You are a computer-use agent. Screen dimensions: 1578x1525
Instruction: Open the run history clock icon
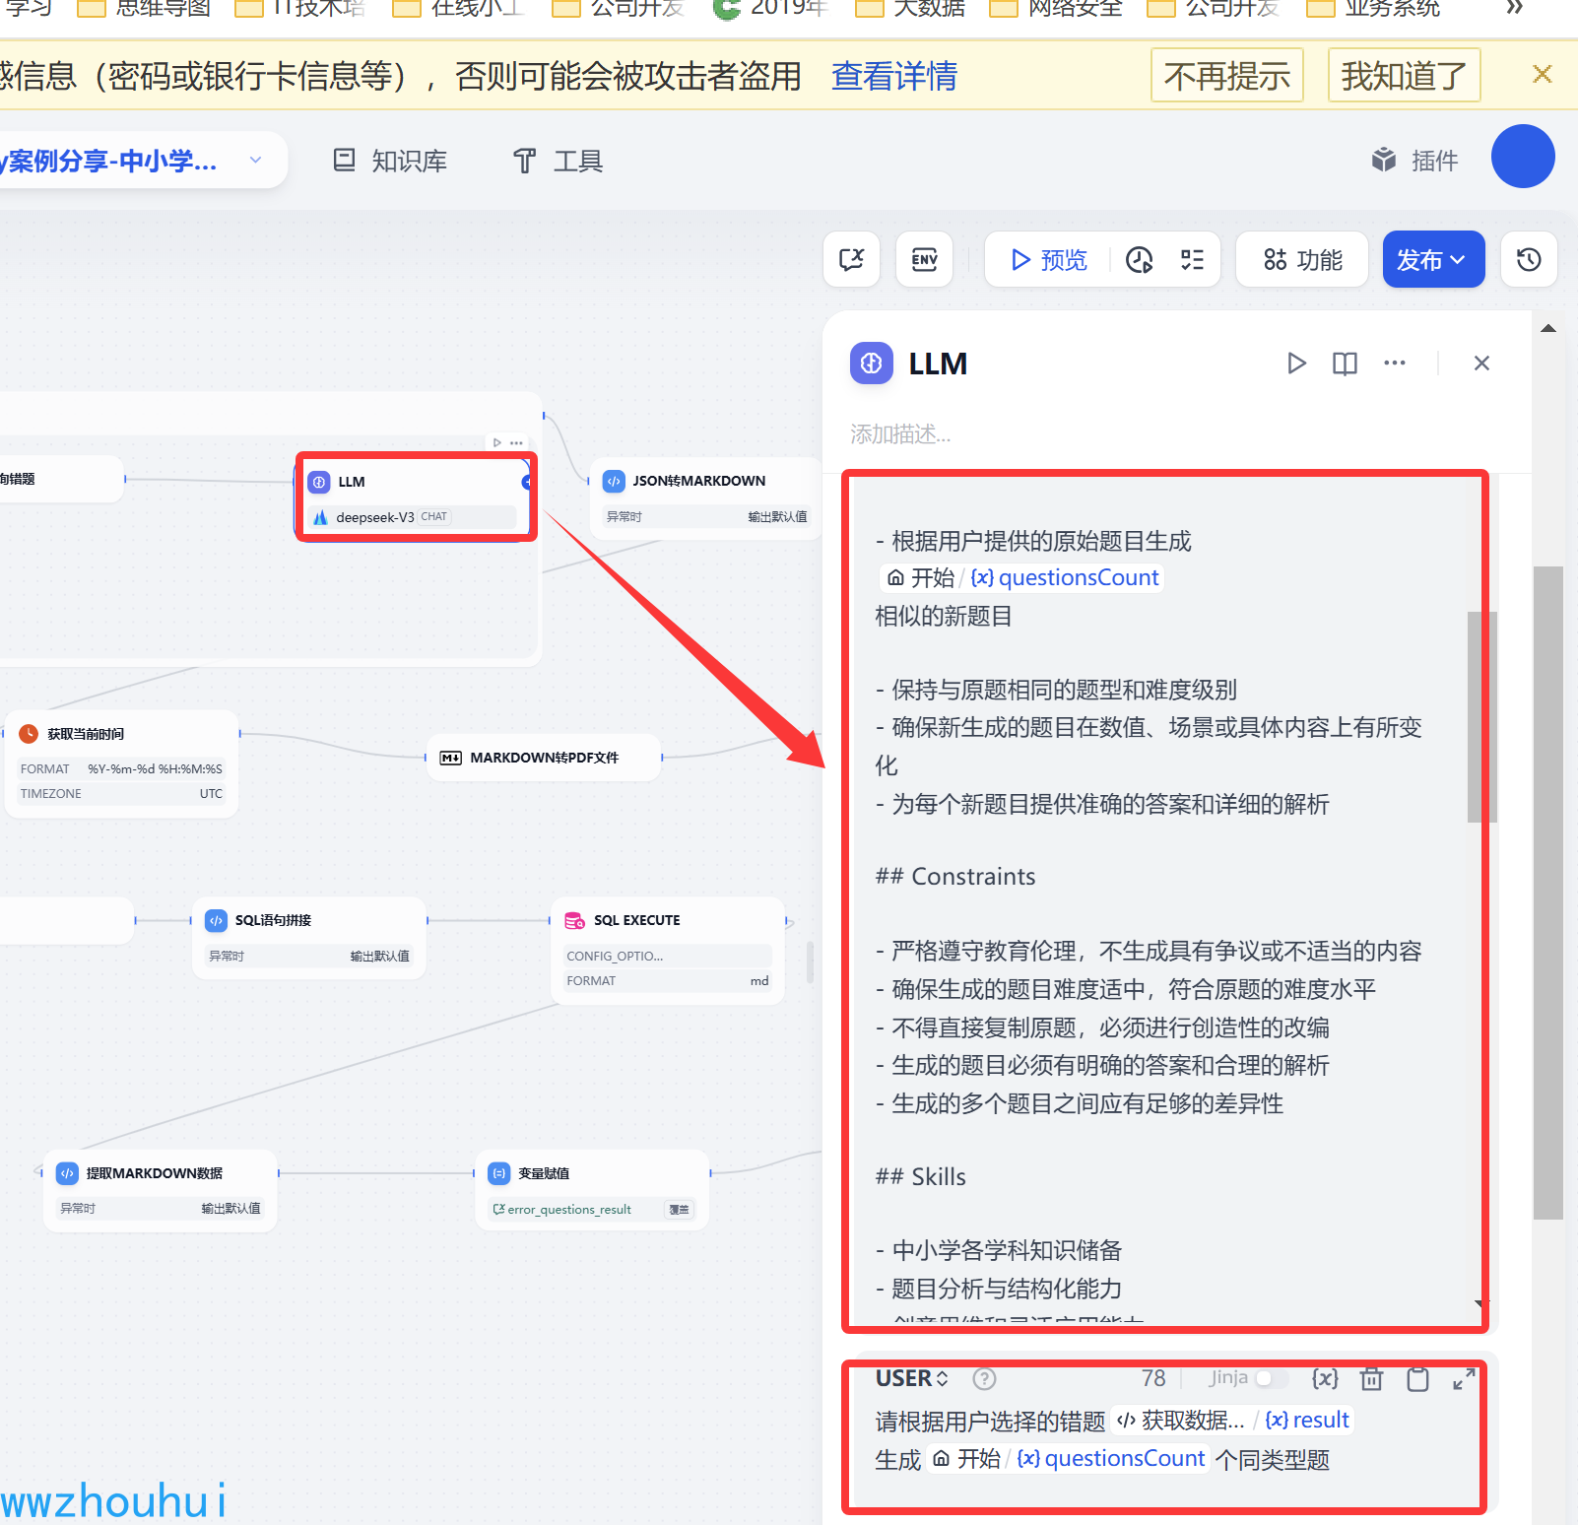pyautogui.click(x=1140, y=259)
